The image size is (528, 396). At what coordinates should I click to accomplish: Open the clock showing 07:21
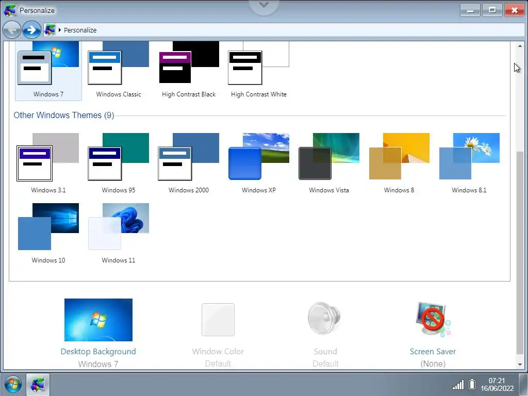click(x=497, y=385)
